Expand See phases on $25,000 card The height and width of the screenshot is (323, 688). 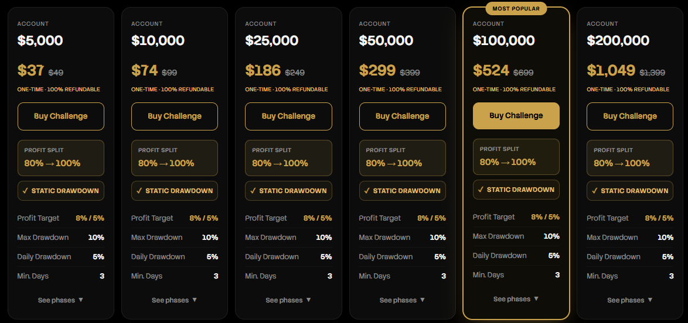click(288, 300)
